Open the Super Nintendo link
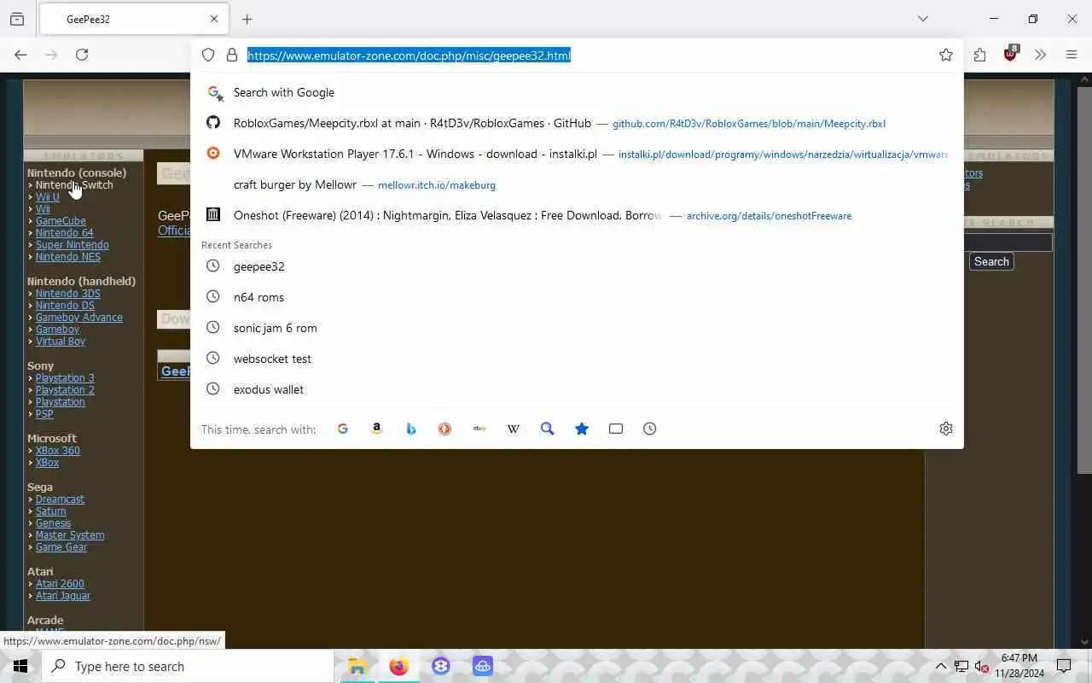1092x683 pixels. pyautogui.click(x=72, y=245)
